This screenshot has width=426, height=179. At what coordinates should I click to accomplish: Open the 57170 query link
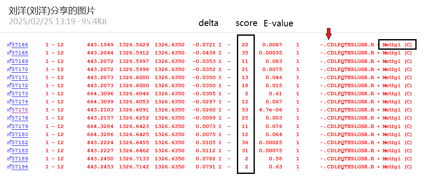pyautogui.click(x=20, y=69)
